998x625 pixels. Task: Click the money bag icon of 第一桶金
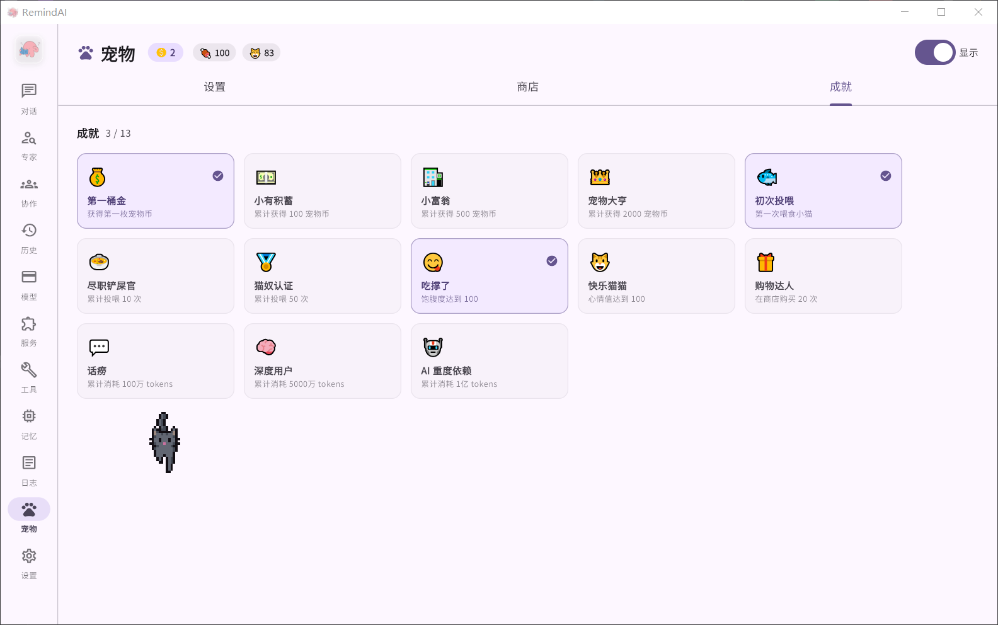(97, 178)
